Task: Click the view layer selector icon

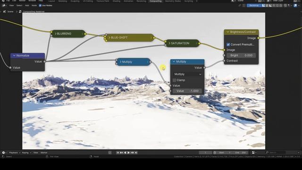Action: (269, 1)
